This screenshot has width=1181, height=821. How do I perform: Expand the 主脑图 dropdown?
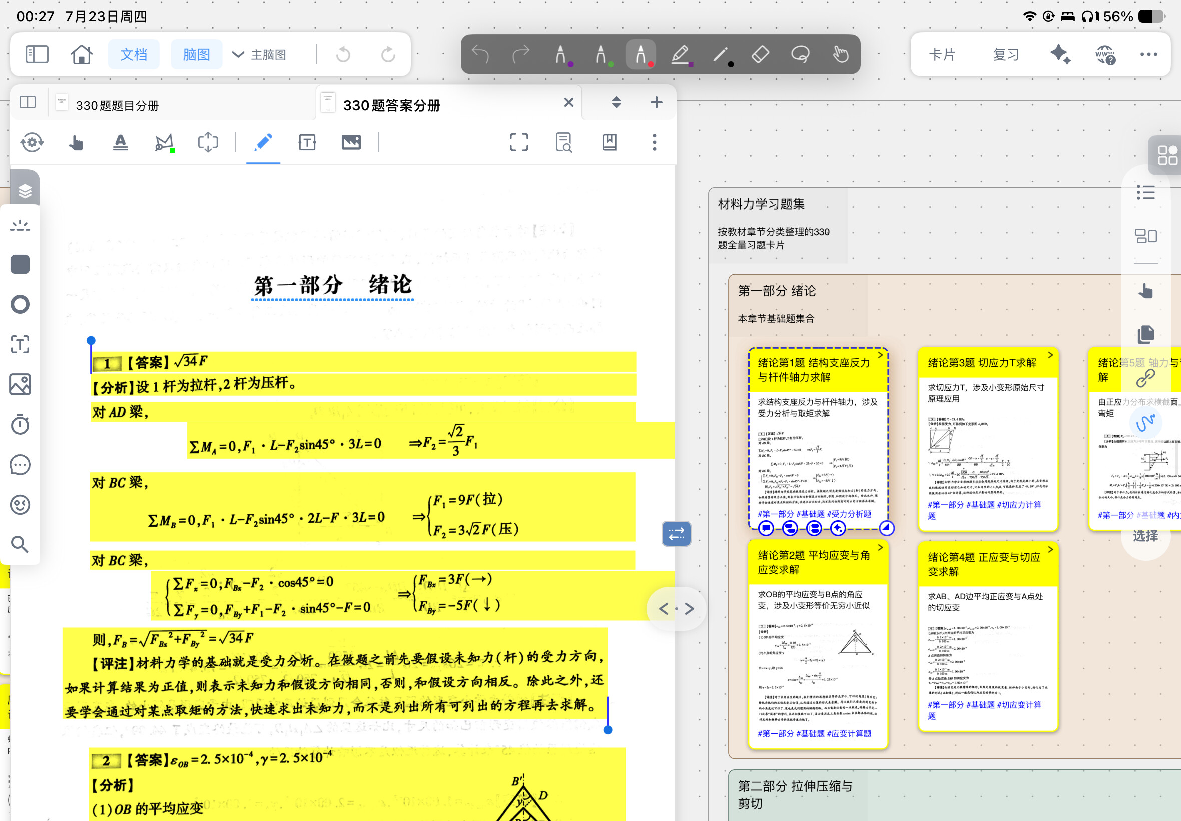259,55
